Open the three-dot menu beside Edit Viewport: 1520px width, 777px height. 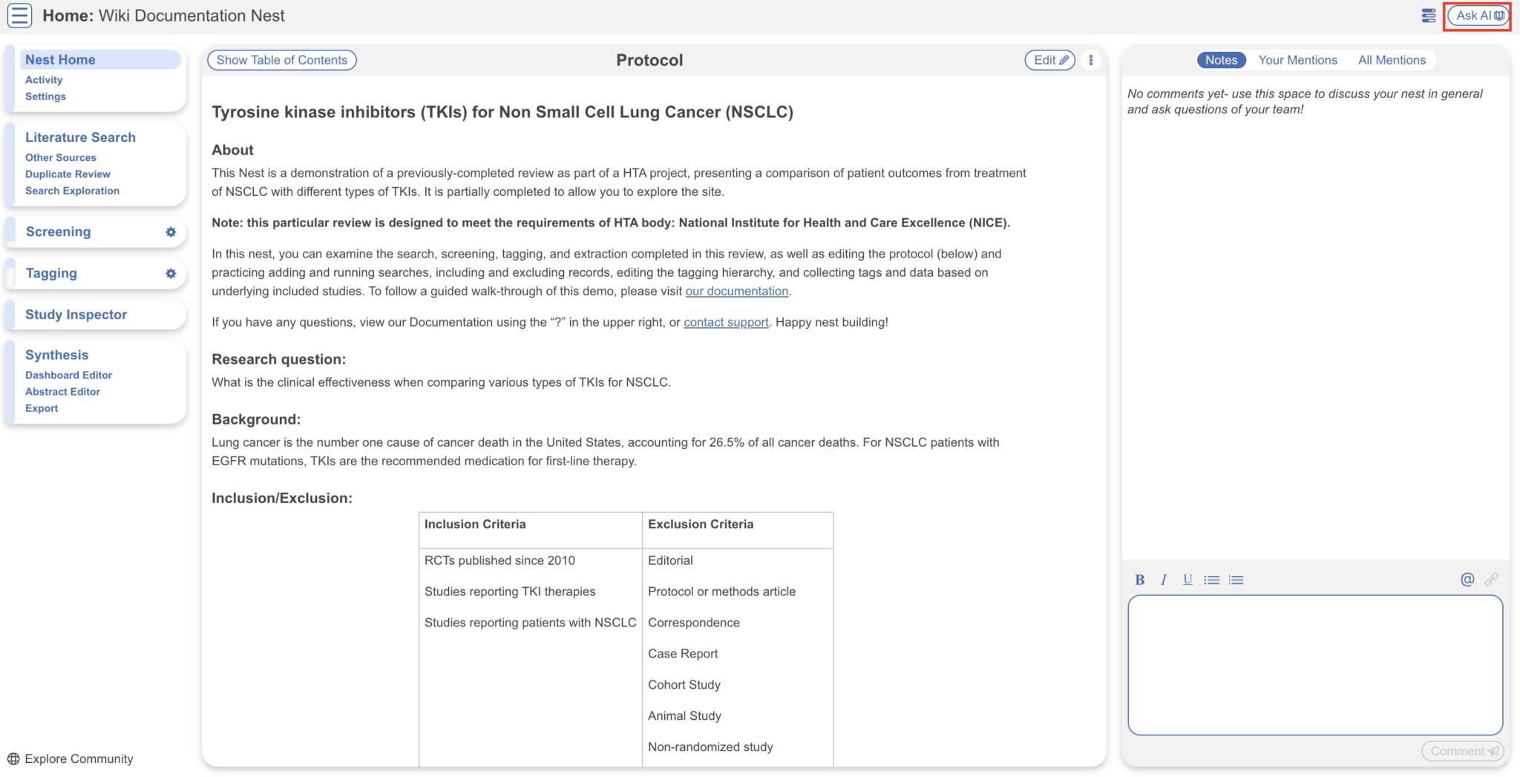pos(1090,60)
